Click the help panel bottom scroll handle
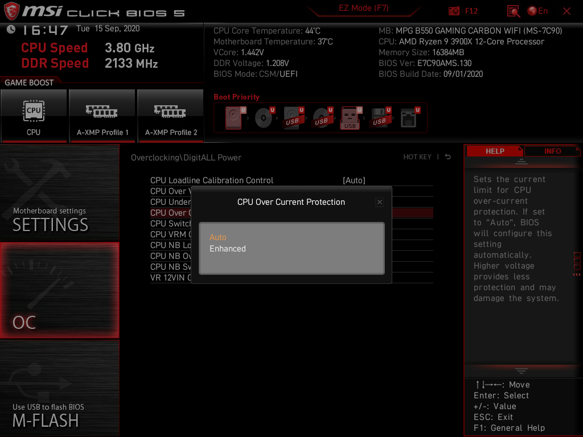Image resolution: width=583 pixels, height=437 pixels. coord(522,370)
